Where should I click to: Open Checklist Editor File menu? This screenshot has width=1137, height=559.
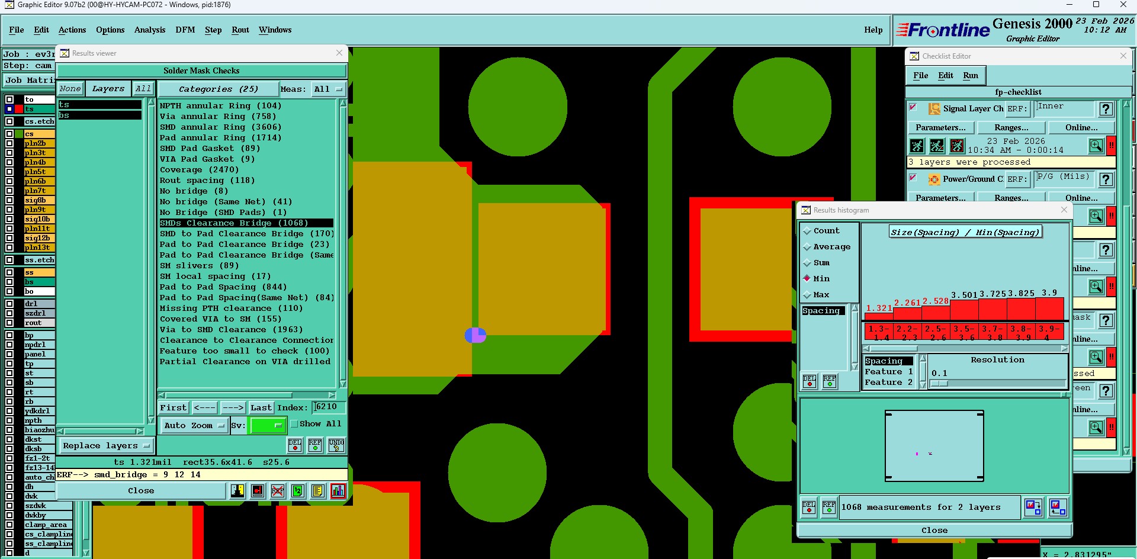pyautogui.click(x=921, y=76)
